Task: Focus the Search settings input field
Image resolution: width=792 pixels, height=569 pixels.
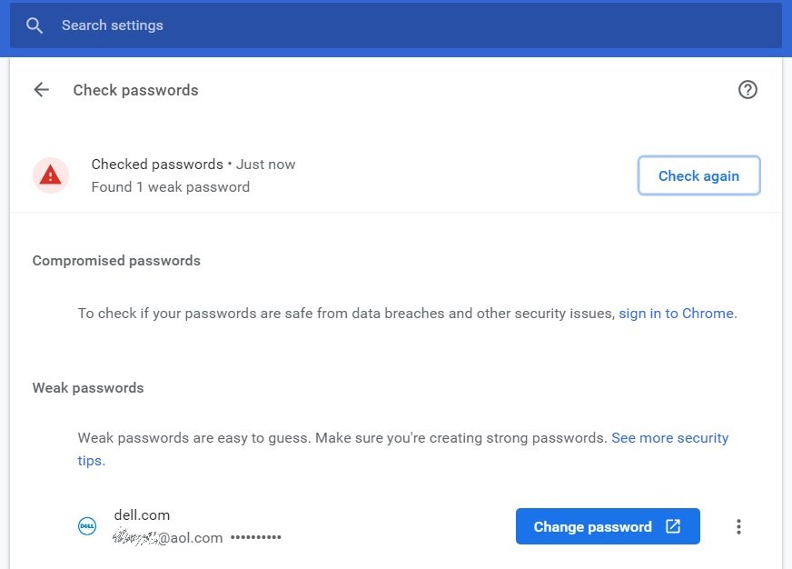Action: (363, 25)
